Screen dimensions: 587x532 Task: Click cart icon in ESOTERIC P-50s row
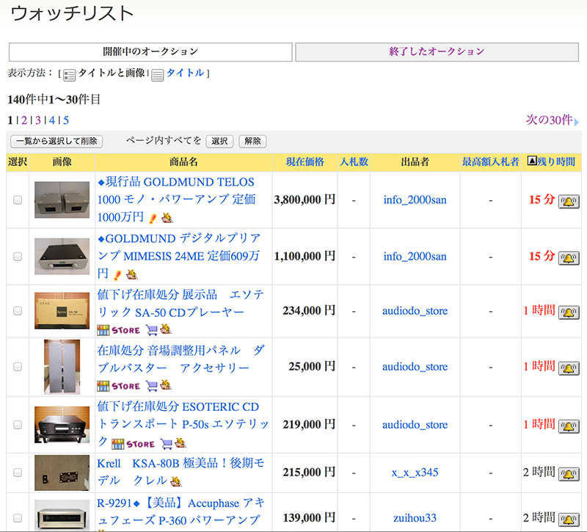pyautogui.click(x=167, y=444)
